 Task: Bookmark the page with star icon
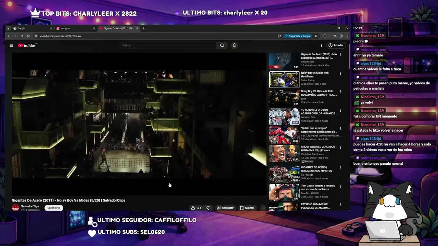316,36
